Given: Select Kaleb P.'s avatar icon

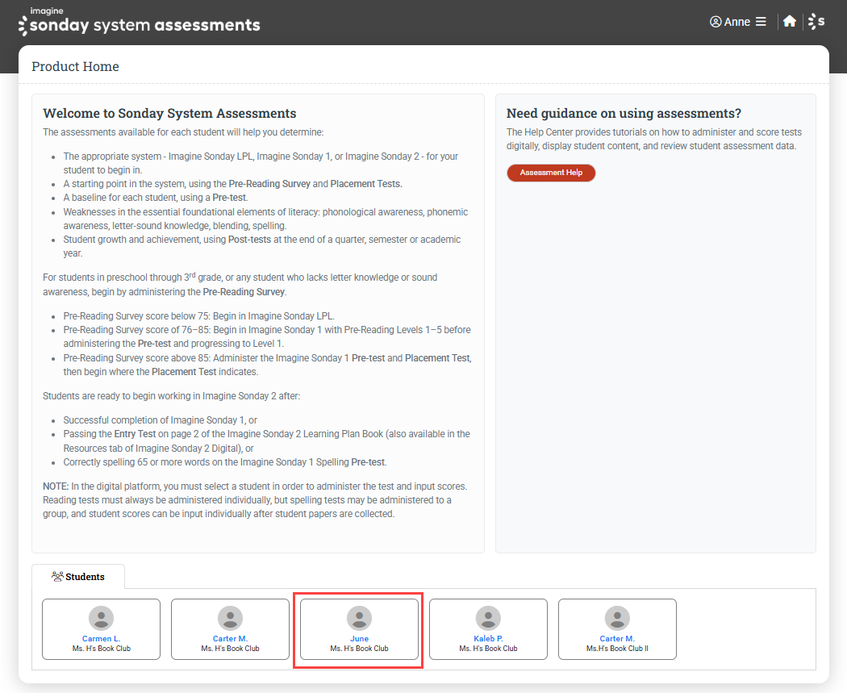Looking at the screenshot, I should pyautogui.click(x=488, y=619).
